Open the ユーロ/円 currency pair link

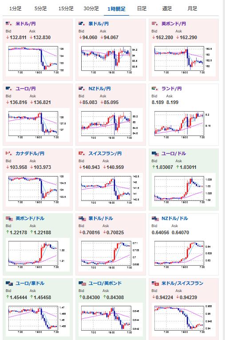tap(26, 88)
